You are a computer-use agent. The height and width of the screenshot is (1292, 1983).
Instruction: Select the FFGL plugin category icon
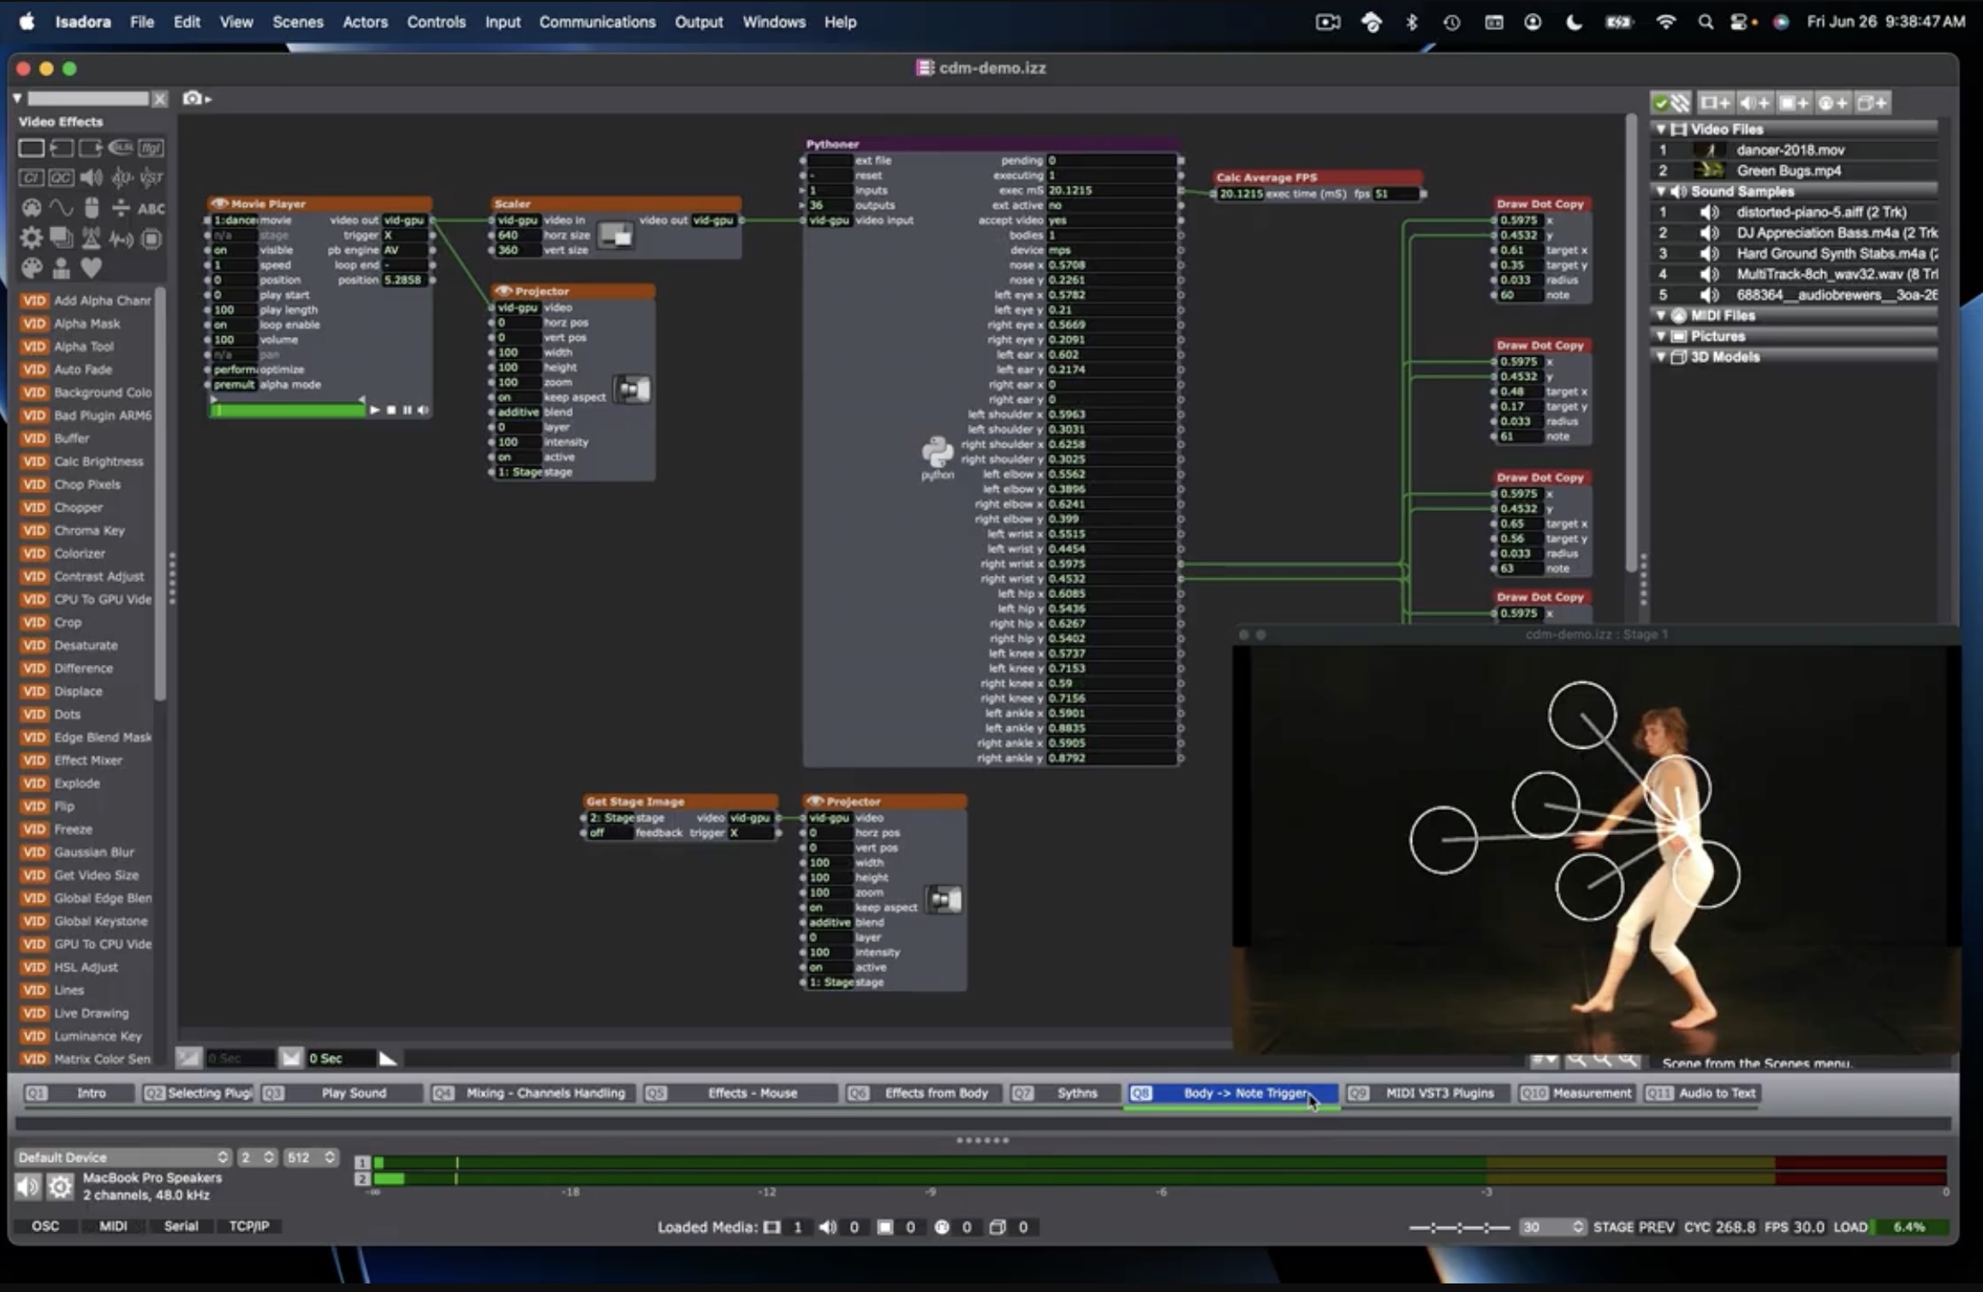(151, 148)
